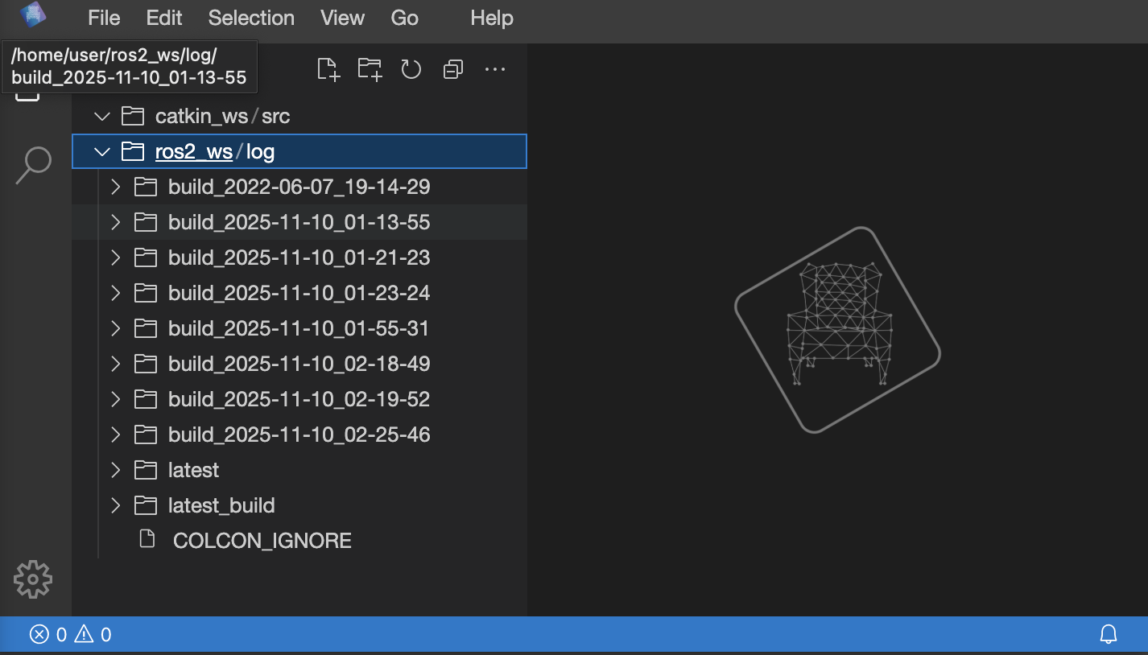Select build_2025-11-10_02-25-46 folder

click(299, 435)
